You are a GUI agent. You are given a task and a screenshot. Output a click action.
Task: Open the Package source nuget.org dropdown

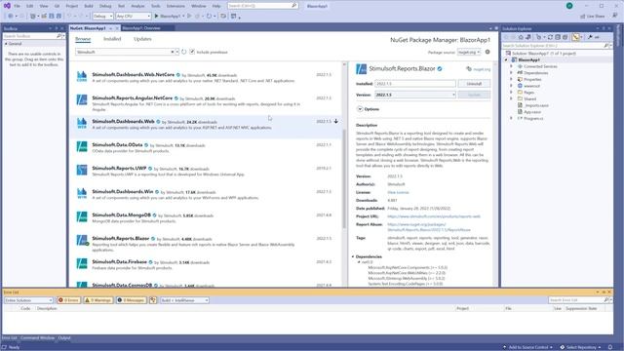469,52
